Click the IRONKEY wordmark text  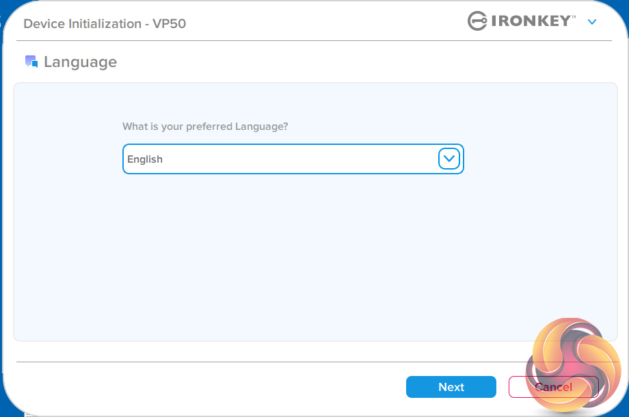pos(530,21)
